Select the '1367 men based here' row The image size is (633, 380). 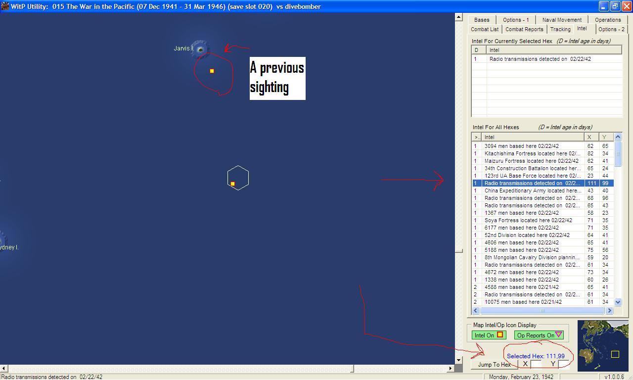tap(543, 213)
